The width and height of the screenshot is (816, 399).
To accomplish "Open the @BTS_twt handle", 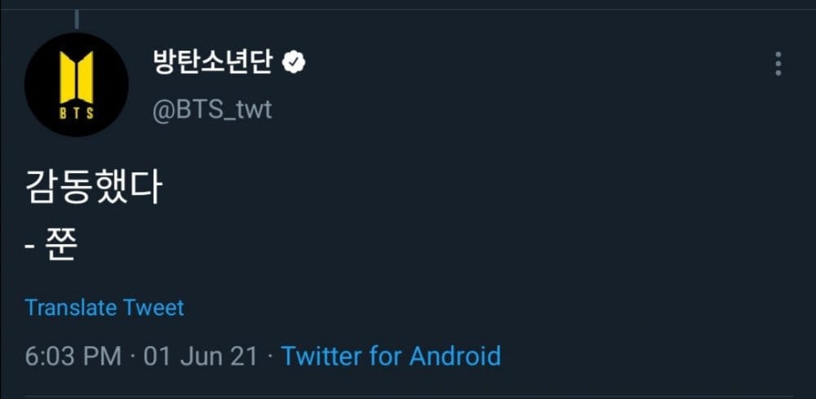I will pyautogui.click(x=212, y=109).
